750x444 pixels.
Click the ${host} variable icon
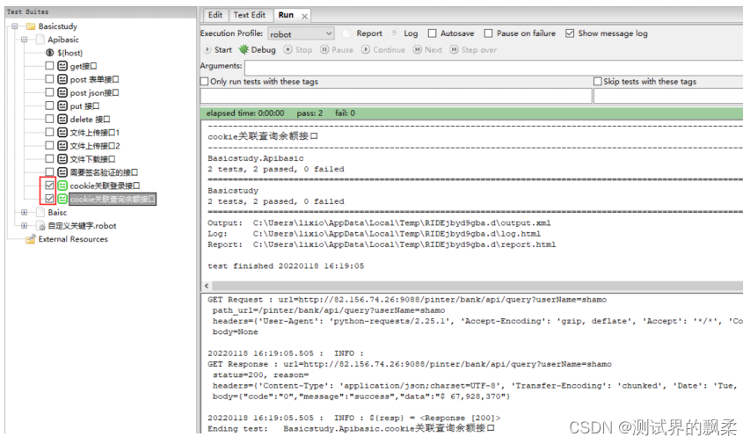click(50, 53)
